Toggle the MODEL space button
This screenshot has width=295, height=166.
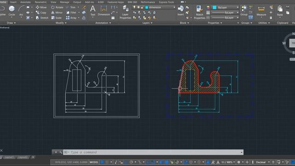94,162
